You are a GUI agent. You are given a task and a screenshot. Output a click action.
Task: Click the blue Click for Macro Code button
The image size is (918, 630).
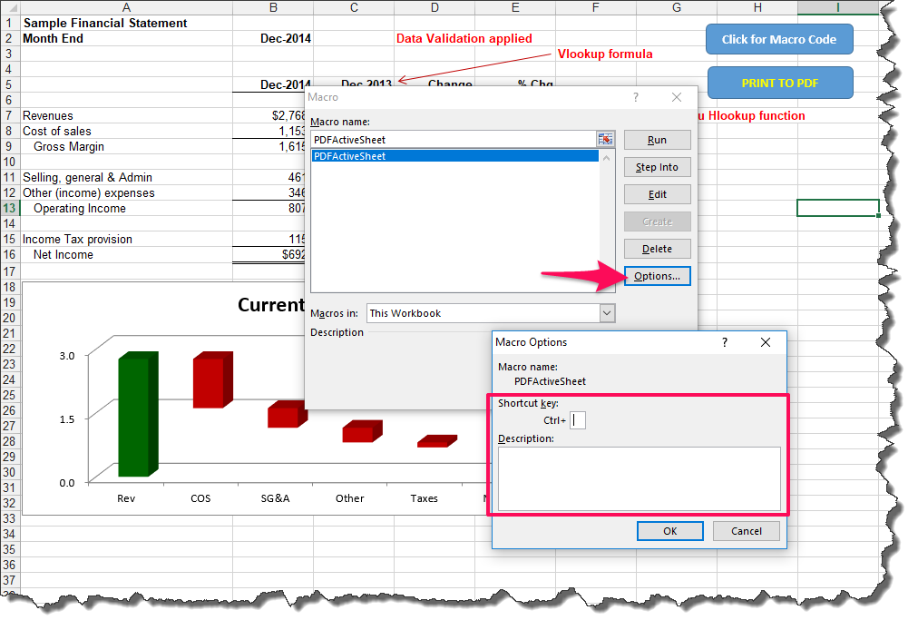pyautogui.click(x=778, y=39)
